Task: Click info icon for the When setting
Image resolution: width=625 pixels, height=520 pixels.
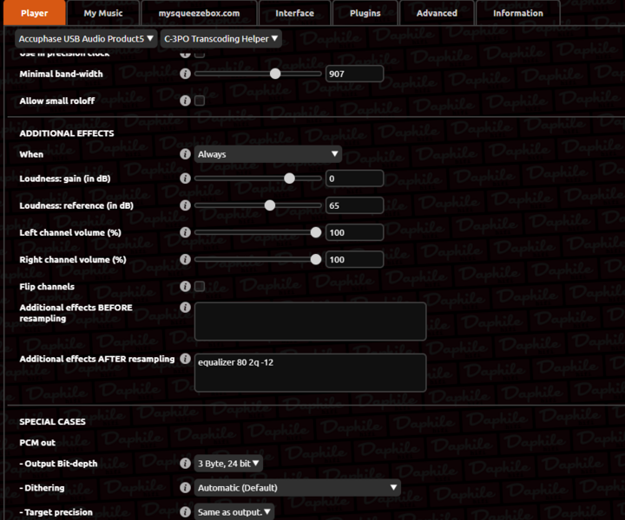Action: tap(185, 154)
